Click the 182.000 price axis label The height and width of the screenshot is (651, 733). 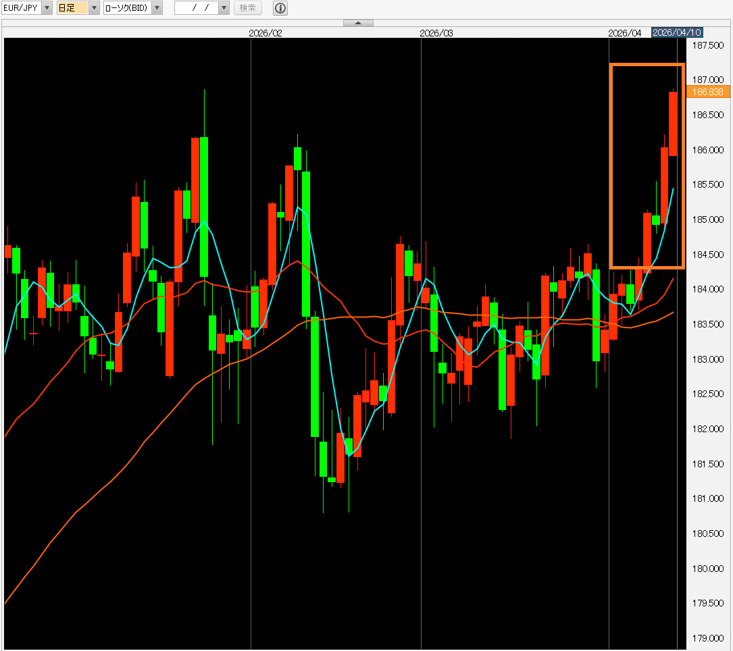[x=708, y=429]
